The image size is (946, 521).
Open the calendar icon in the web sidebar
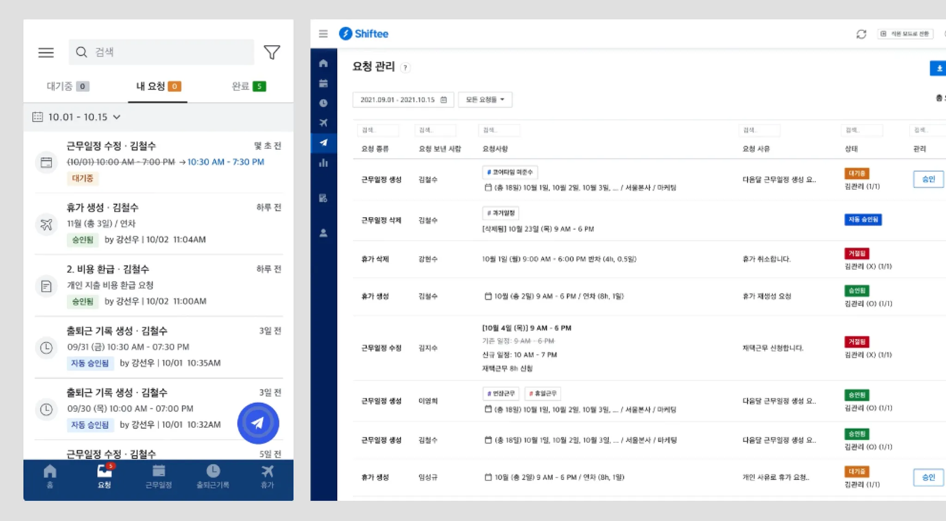pos(323,83)
